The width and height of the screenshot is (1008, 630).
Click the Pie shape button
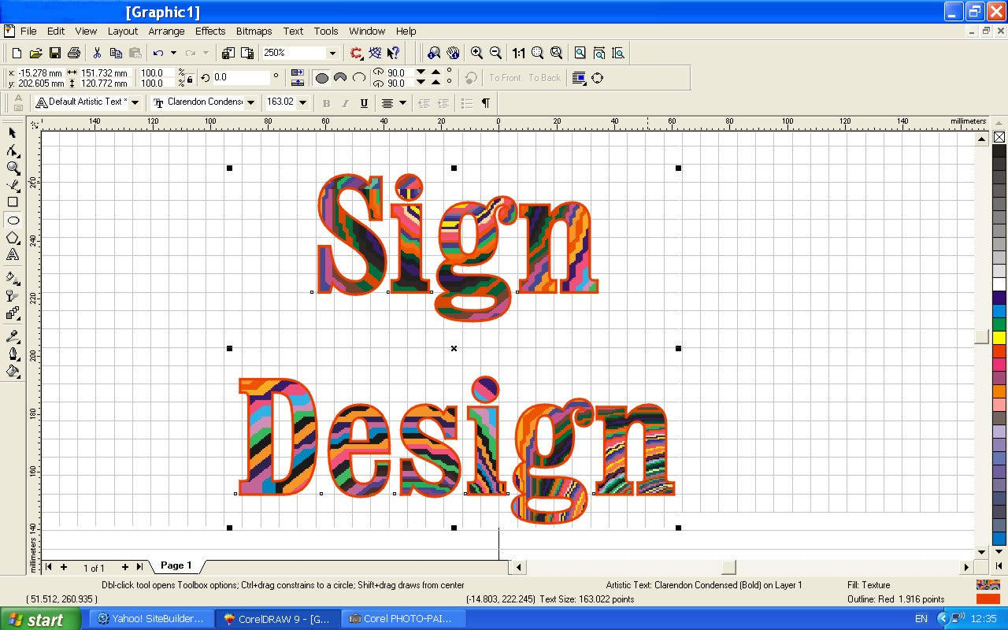pyautogui.click(x=340, y=77)
